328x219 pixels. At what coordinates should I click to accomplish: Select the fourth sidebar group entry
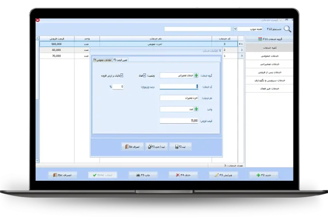(x=270, y=72)
